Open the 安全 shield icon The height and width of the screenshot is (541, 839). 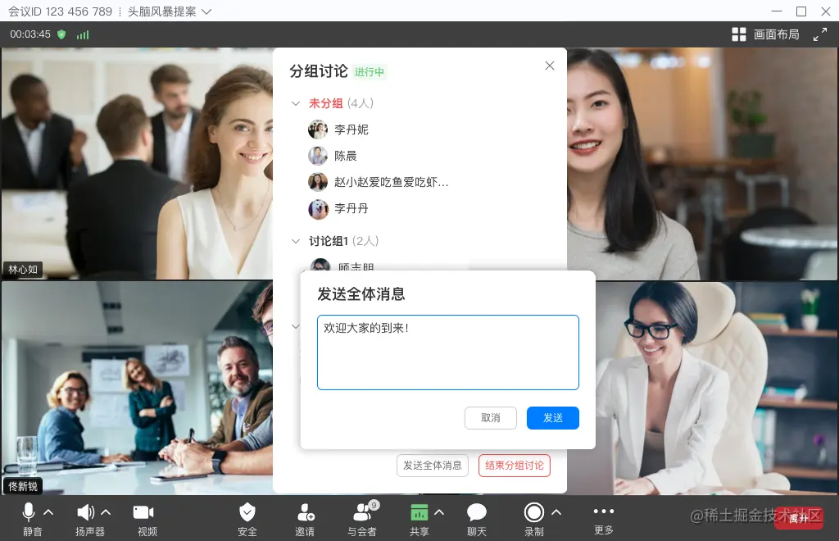(x=247, y=512)
